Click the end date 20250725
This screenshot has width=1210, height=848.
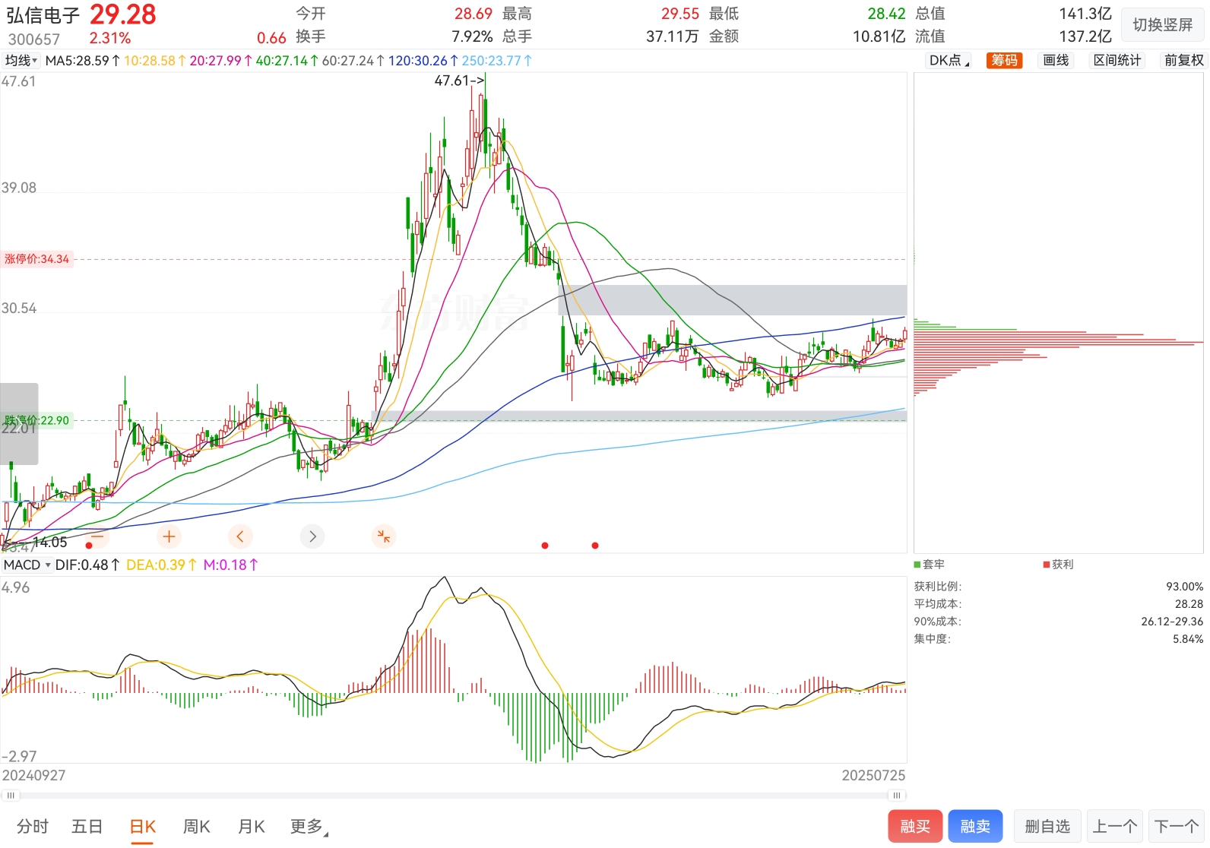coord(873,776)
